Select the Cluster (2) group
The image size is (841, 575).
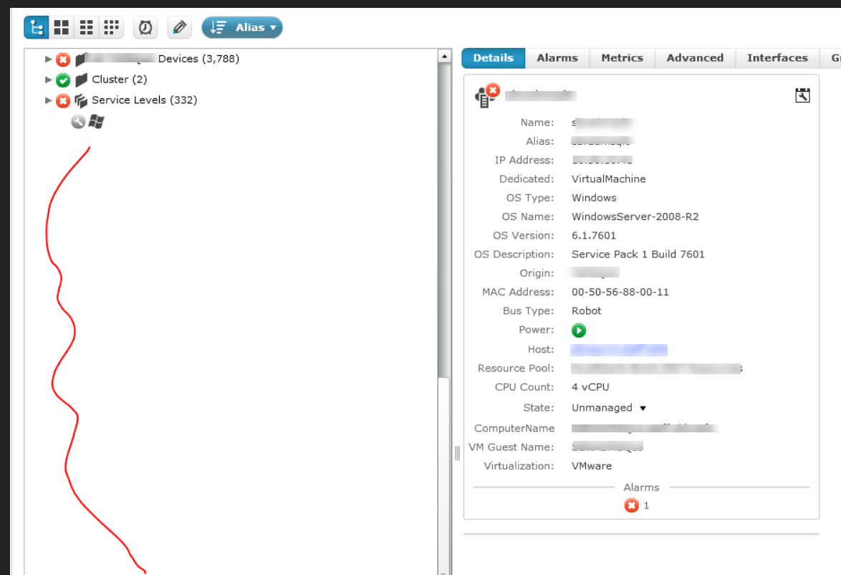pyautogui.click(x=119, y=80)
